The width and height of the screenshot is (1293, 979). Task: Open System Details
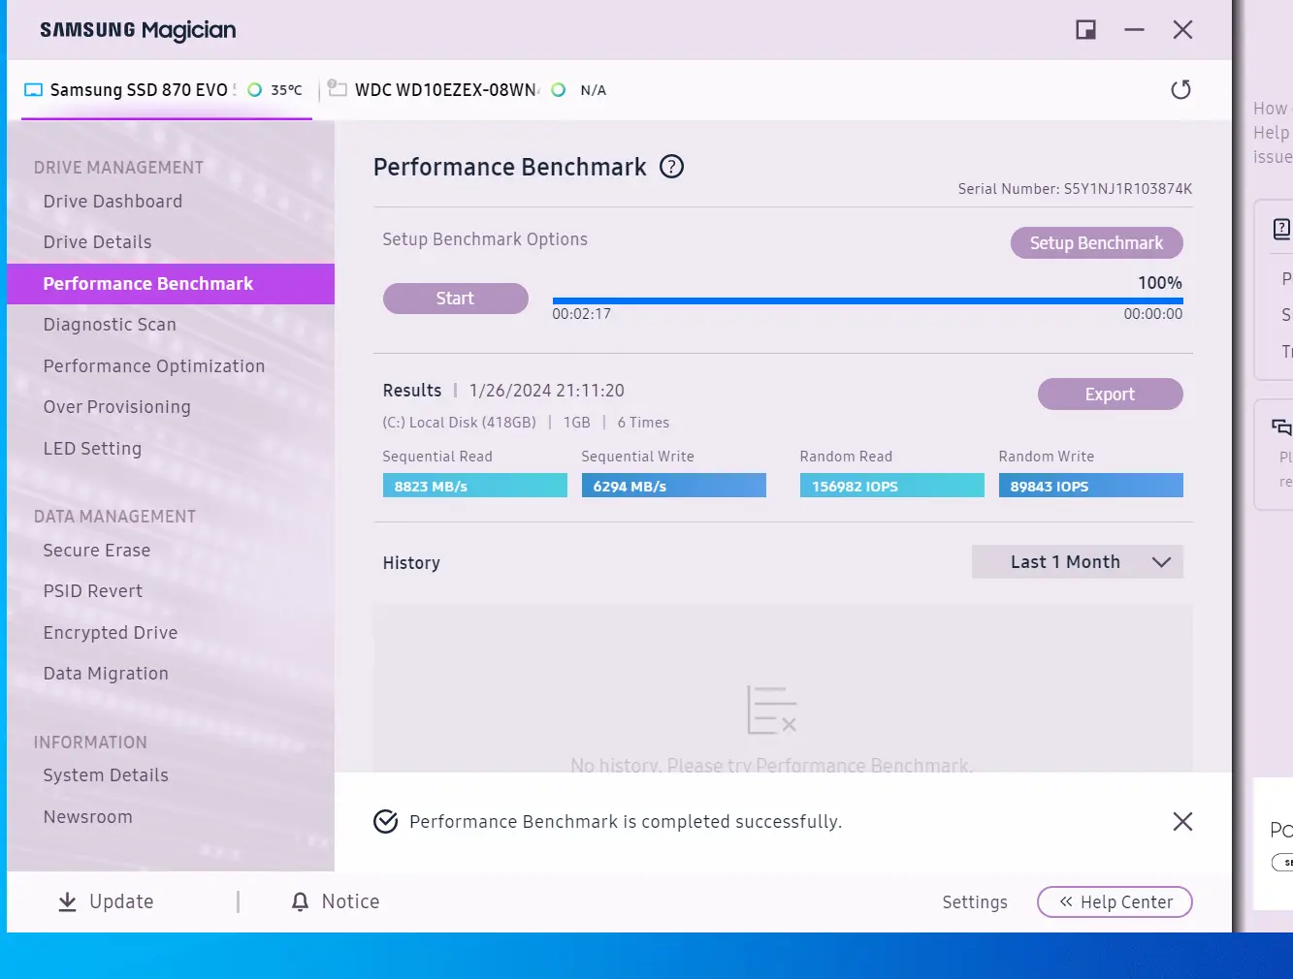(x=106, y=775)
